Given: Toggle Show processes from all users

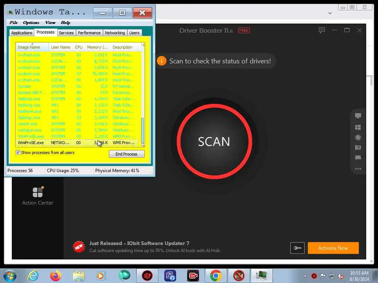Looking at the screenshot, I should coord(18,152).
